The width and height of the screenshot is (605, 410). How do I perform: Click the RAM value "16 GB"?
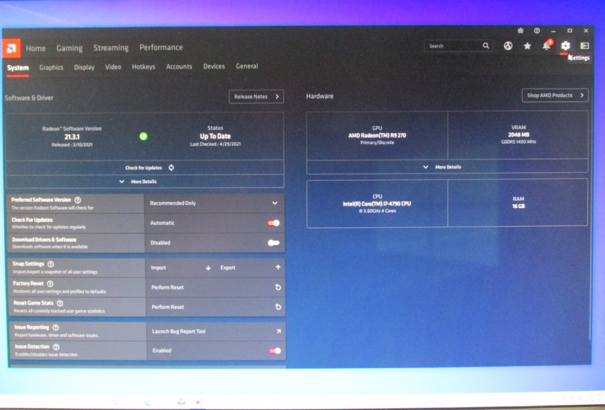point(518,206)
